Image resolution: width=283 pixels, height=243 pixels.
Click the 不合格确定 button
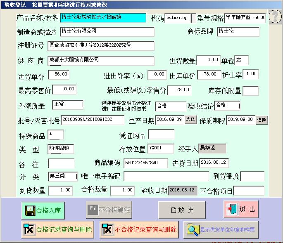point(109,210)
